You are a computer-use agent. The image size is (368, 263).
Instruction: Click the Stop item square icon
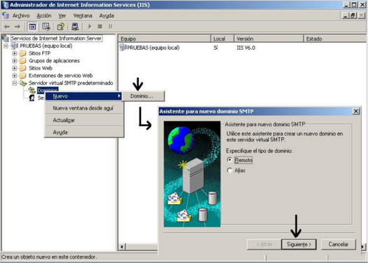pos(100,27)
